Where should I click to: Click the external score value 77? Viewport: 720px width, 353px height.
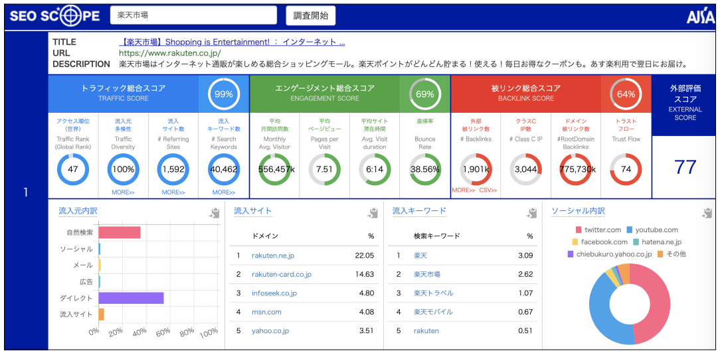coord(685,167)
